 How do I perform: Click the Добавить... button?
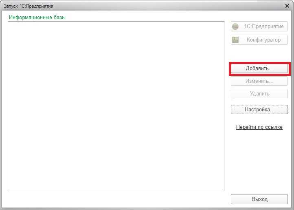(x=259, y=69)
